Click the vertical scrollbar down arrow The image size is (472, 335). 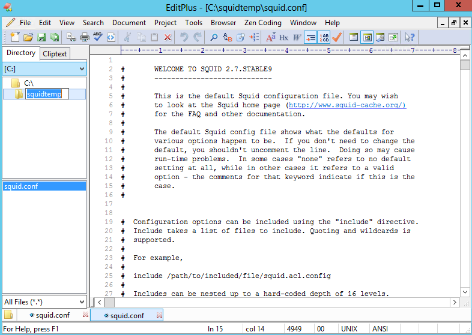click(465, 292)
